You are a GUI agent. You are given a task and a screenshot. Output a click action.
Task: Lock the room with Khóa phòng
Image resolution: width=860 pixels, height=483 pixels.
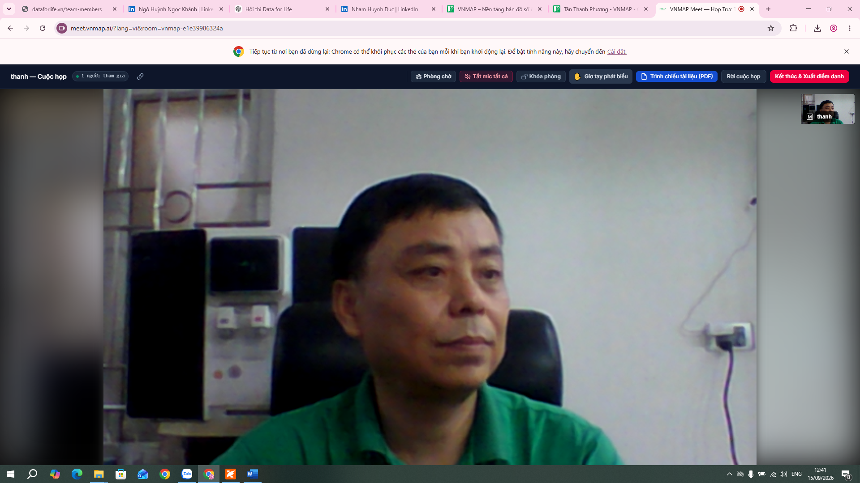point(541,76)
